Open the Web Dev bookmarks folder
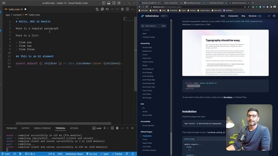This screenshot has width=278, height=156. click(153, 10)
